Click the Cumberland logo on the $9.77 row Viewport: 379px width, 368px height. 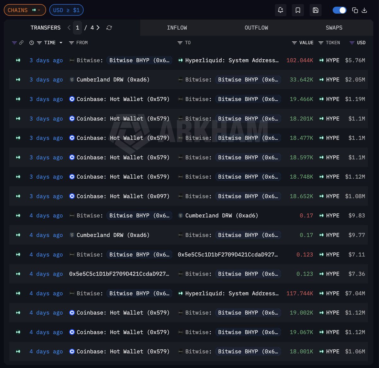72,235
